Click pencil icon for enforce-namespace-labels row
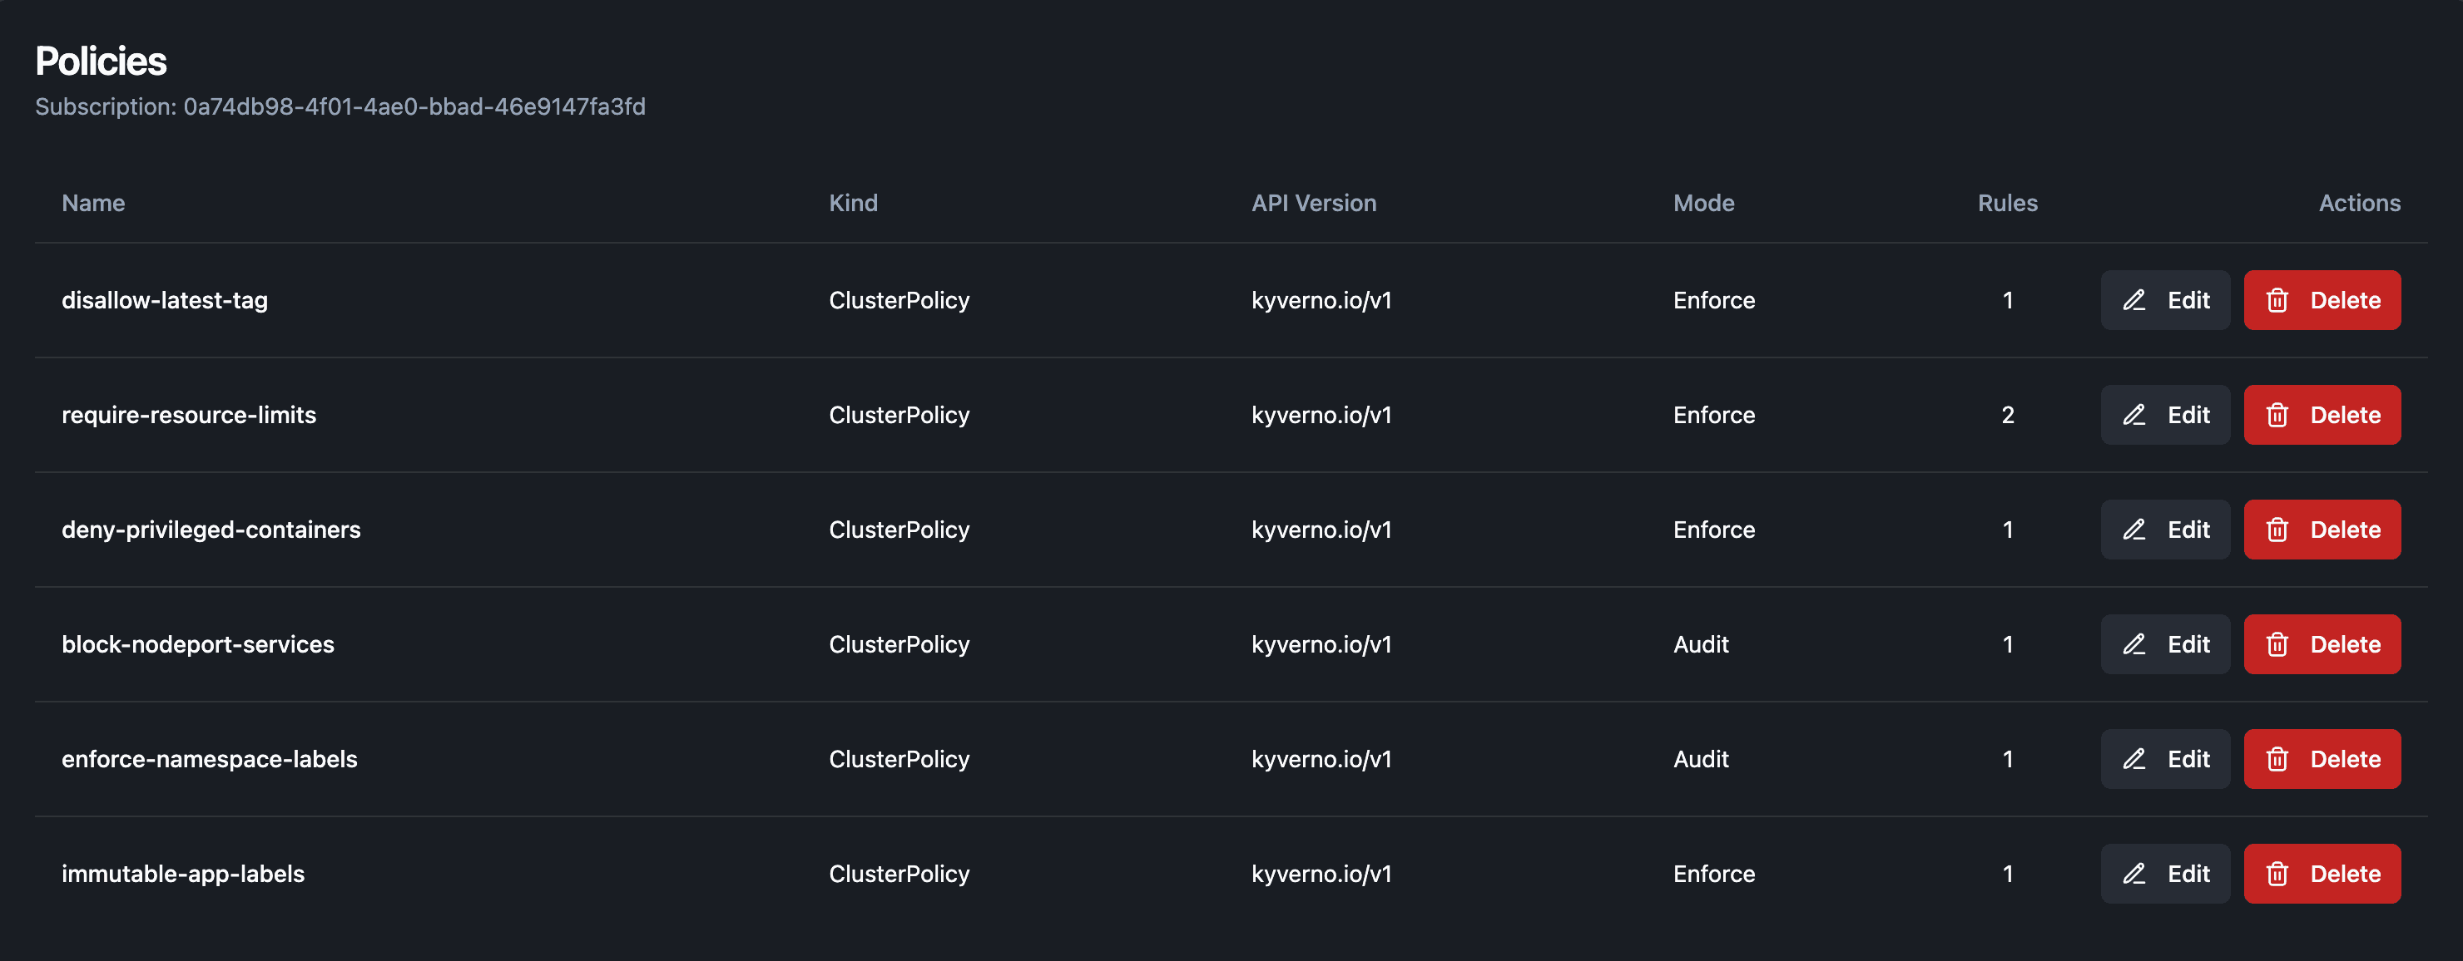This screenshot has height=961, width=2463. pyautogui.click(x=2134, y=758)
